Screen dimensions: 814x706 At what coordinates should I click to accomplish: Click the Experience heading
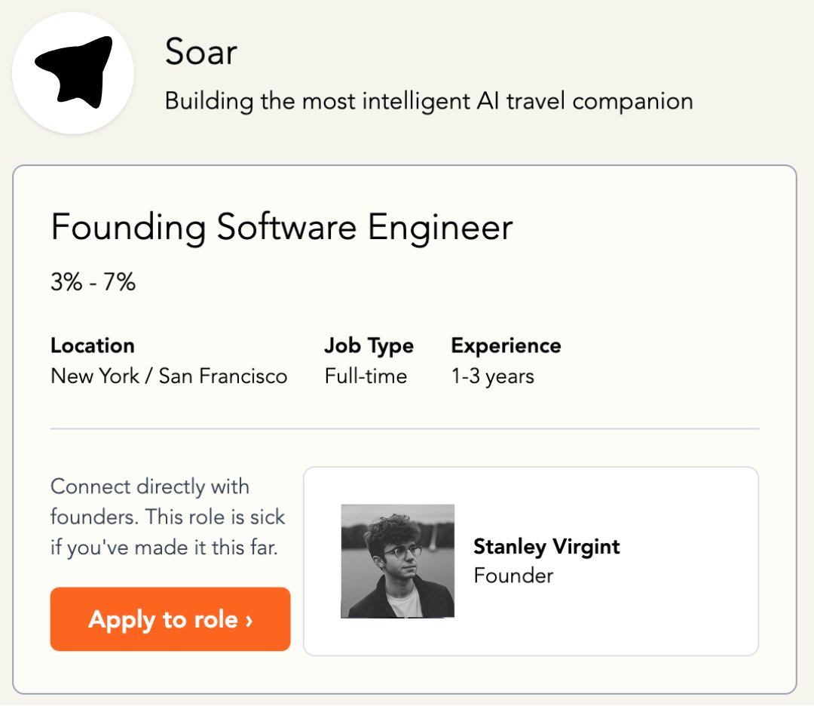(506, 345)
